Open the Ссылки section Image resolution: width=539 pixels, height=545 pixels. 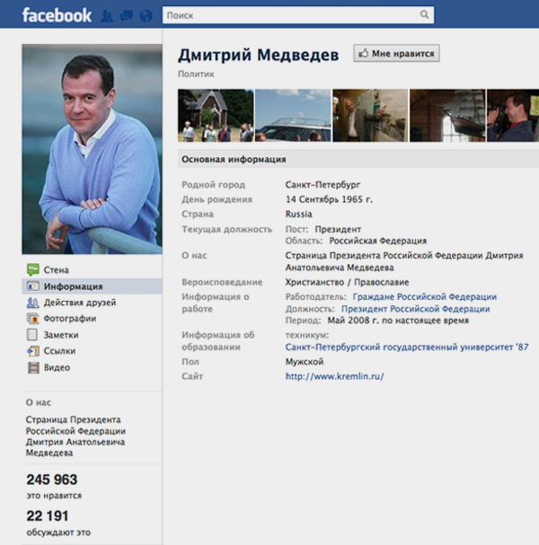pos(92,351)
